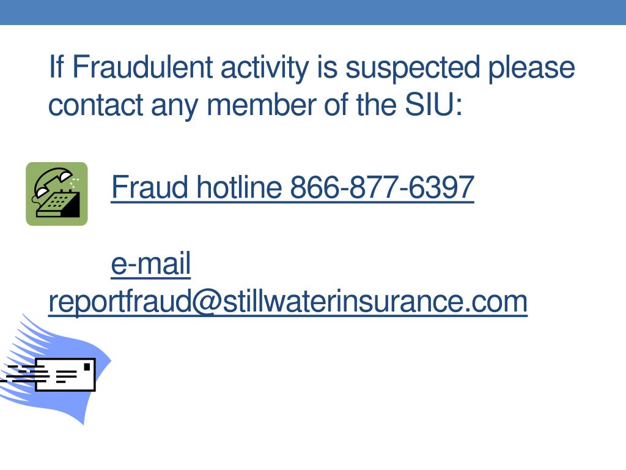Click the word "please" in the heading
The width and height of the screenshot is (626, 470).
click(532, 68)
